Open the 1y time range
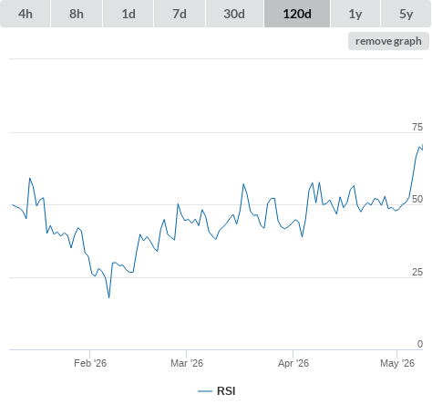This screenshot has height=415, width=432. coord(355,14)
